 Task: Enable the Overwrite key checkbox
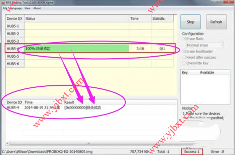pyautogui.click(x=184, y=63)
